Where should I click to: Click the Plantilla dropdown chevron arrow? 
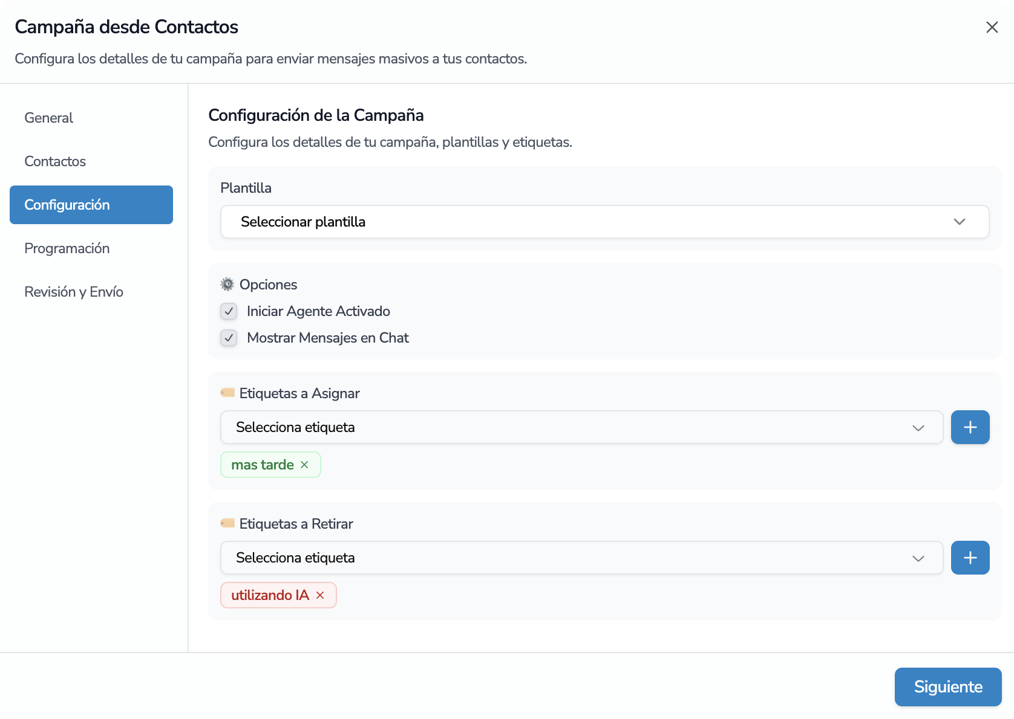(959, 222)
